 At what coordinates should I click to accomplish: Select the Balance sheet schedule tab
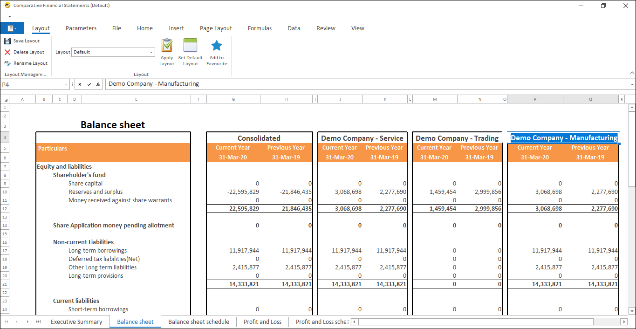198,322
